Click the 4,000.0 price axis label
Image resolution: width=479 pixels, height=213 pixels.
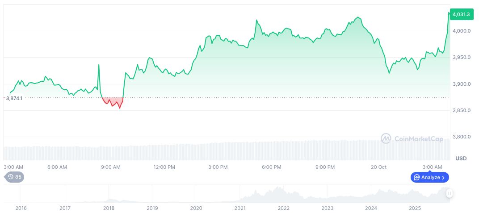point(461,31)
